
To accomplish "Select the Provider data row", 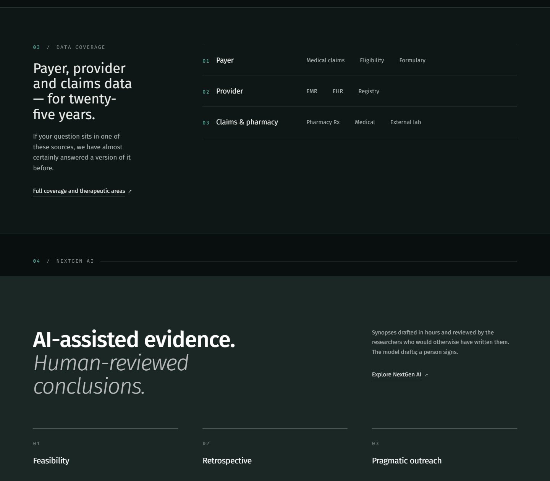I will [x=360, y=91].
